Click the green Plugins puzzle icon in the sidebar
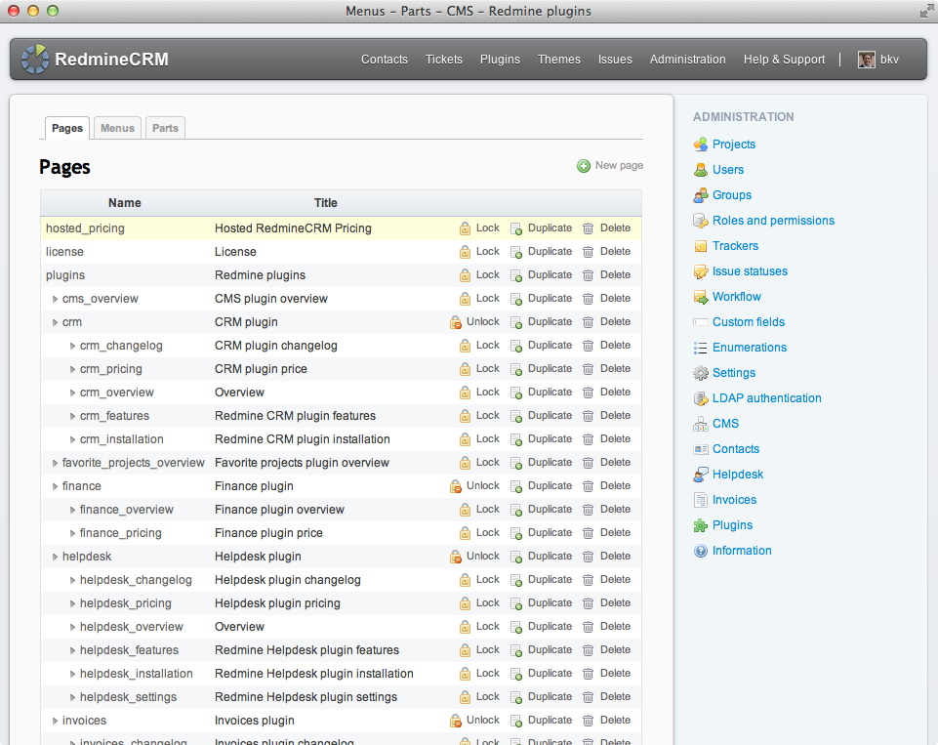938x745 pixels. (700, 525)
